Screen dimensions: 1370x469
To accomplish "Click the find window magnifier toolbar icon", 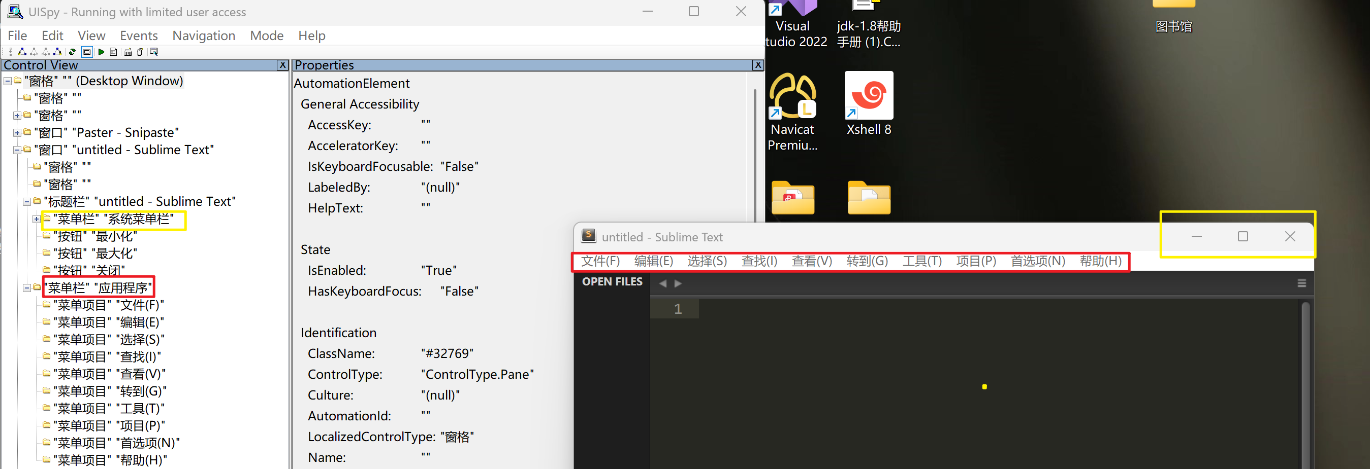I will pos(154,52).
